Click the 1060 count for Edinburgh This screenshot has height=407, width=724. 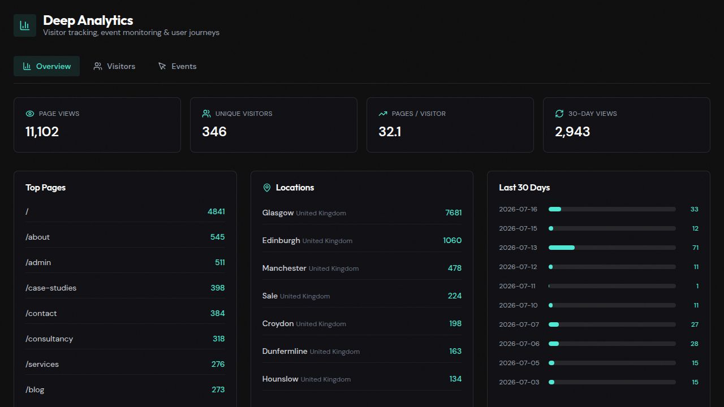pos(453,240)
